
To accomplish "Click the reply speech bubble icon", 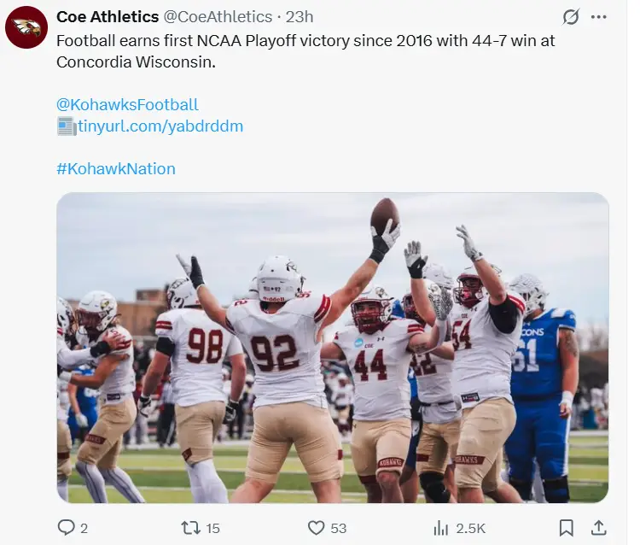I will pyautogui.click(x=67, y=527).
